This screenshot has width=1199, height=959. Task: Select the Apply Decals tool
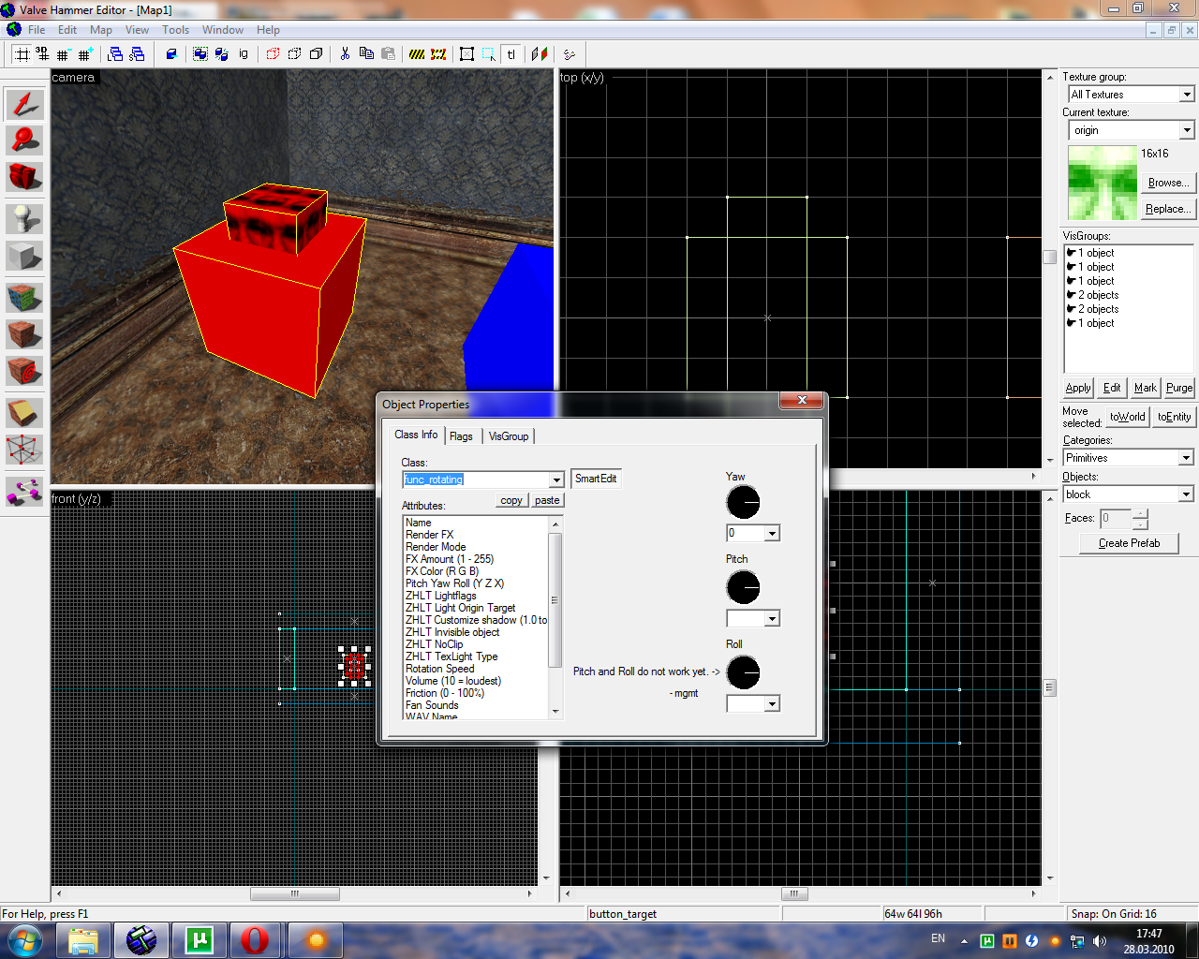click(24, 370)
